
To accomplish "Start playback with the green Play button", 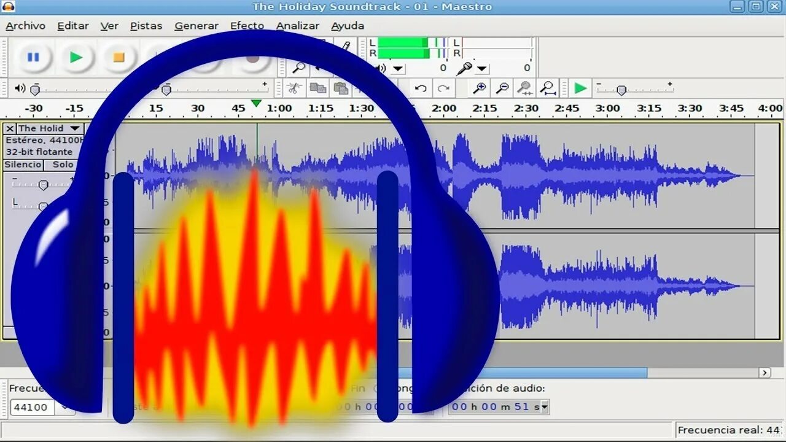I will [x=76, y=57].
